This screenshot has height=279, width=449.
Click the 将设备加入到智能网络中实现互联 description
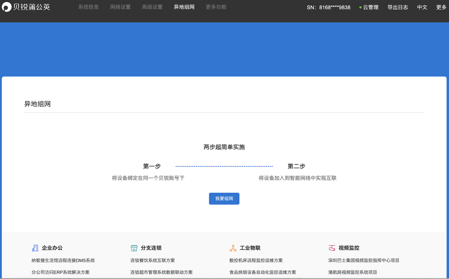297,178
